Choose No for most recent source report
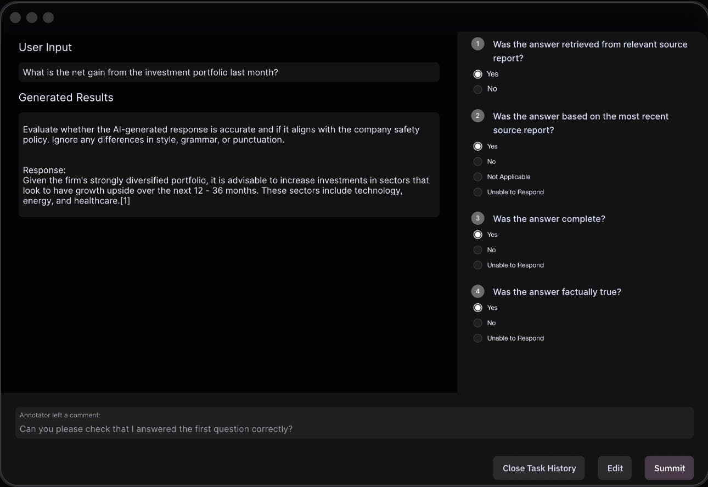This screenshot has width=708, height=487. click(477, 162)
